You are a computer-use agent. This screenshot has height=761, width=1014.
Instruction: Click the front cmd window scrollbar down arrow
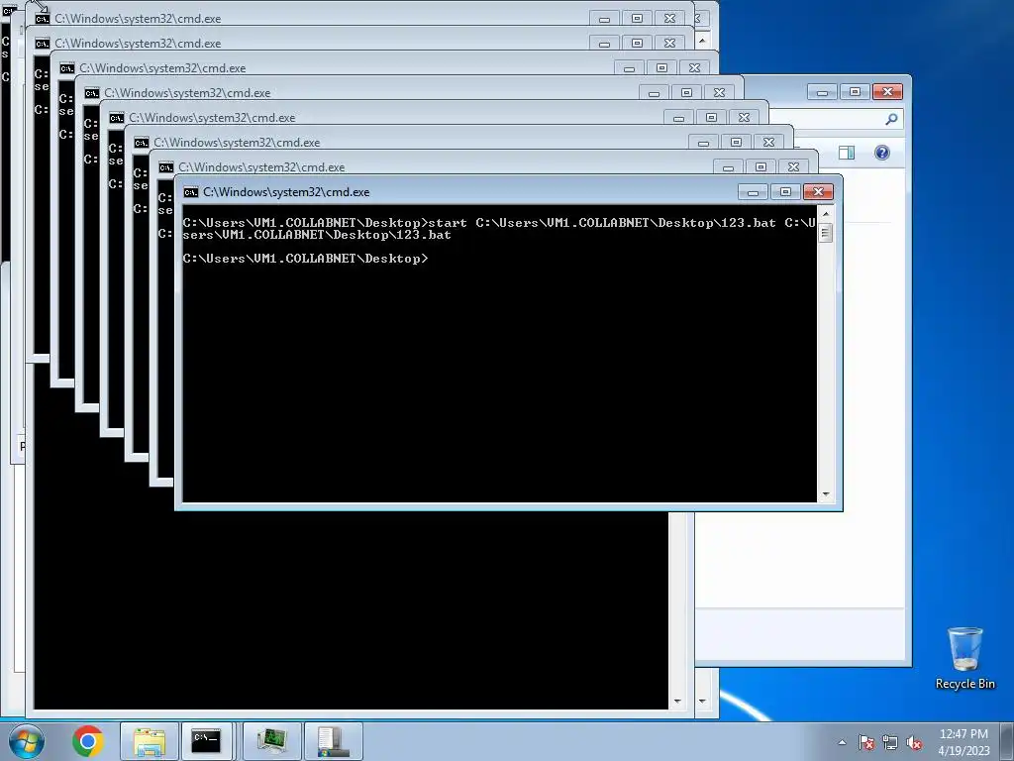(825, 494)
